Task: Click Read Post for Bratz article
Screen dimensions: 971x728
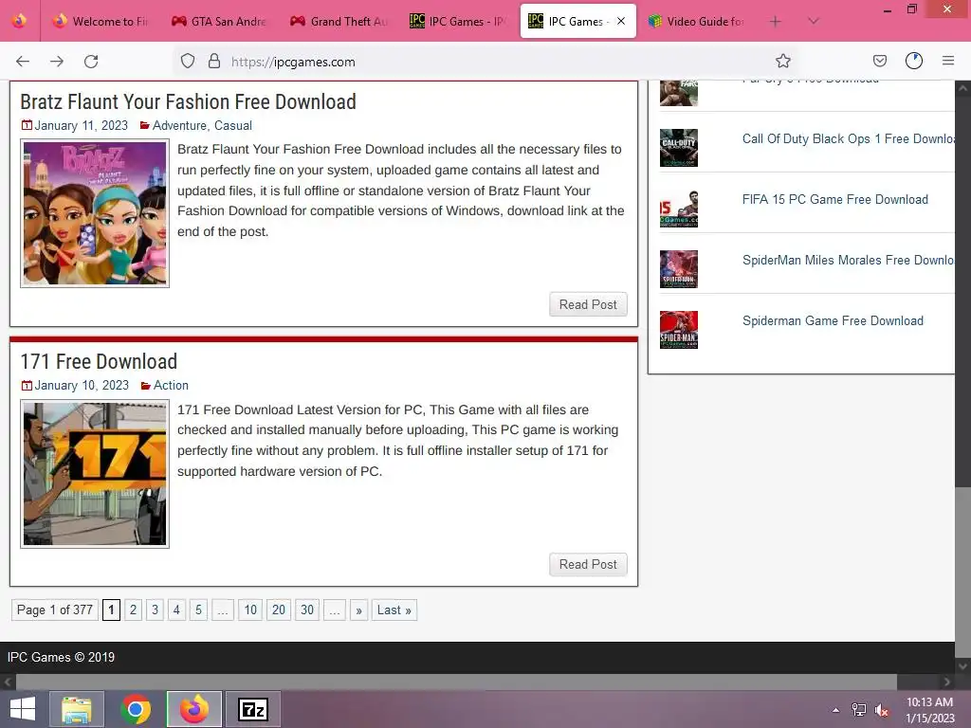Action: point(588,304)
